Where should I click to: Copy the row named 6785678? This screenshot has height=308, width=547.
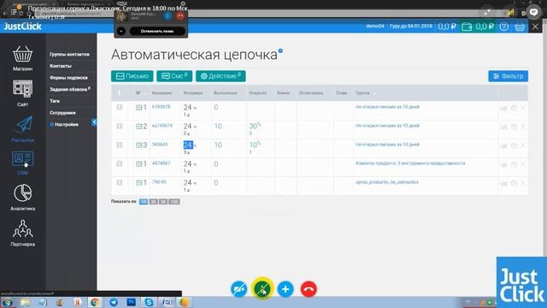point(514,108)
